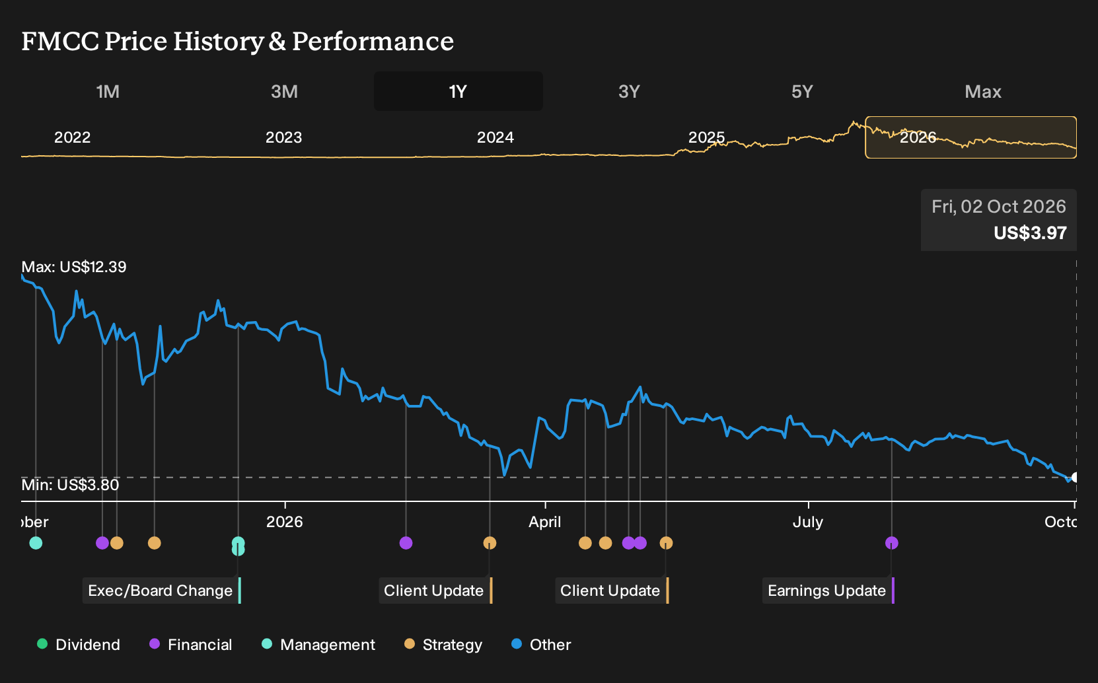Choose the 1Y range tab
Screen dimensions: 1098x683
[x=458, y=91]
